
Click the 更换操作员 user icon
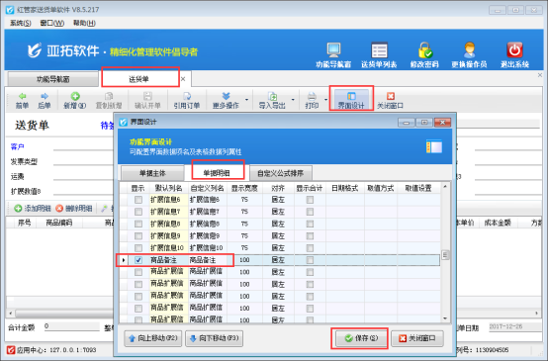pos(470,50)
